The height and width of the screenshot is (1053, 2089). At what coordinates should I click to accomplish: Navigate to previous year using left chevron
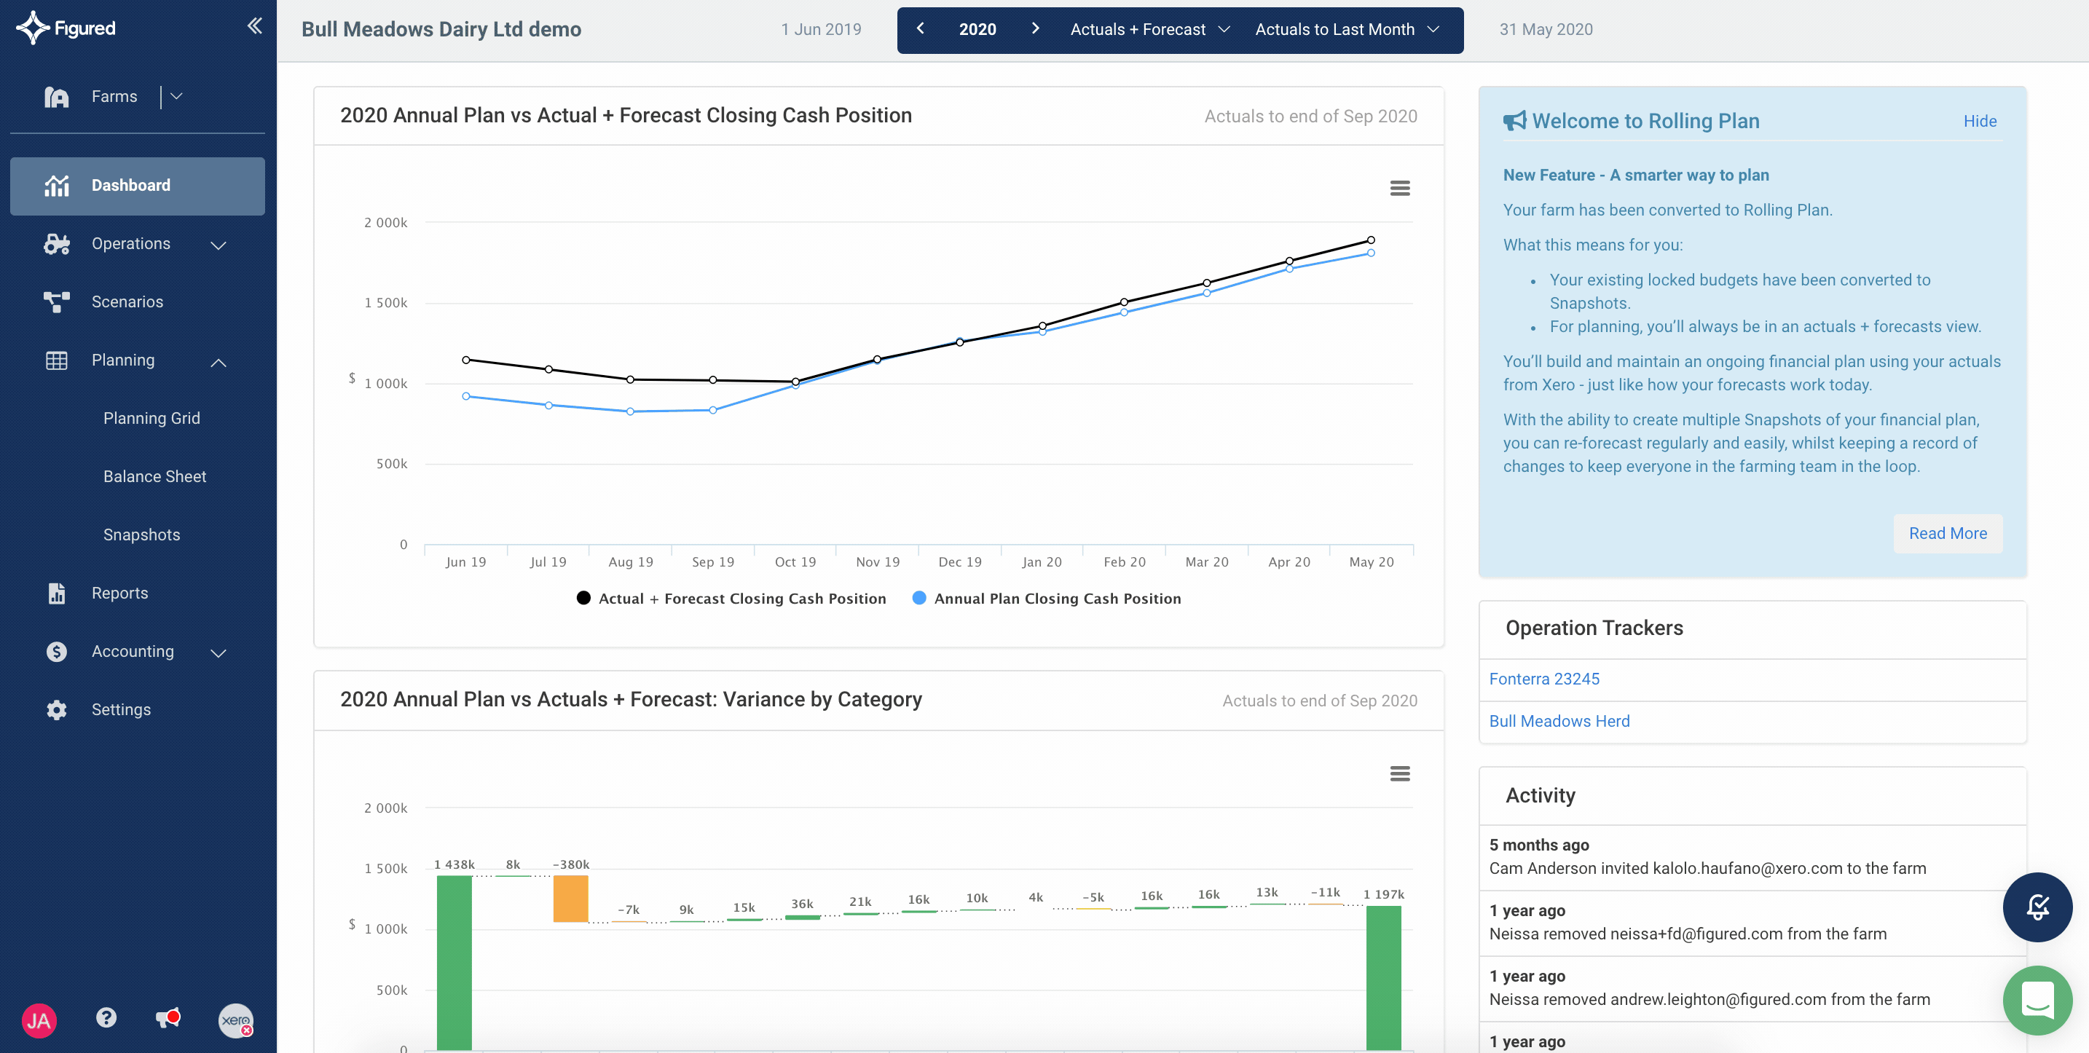click(x=921, y=28)
